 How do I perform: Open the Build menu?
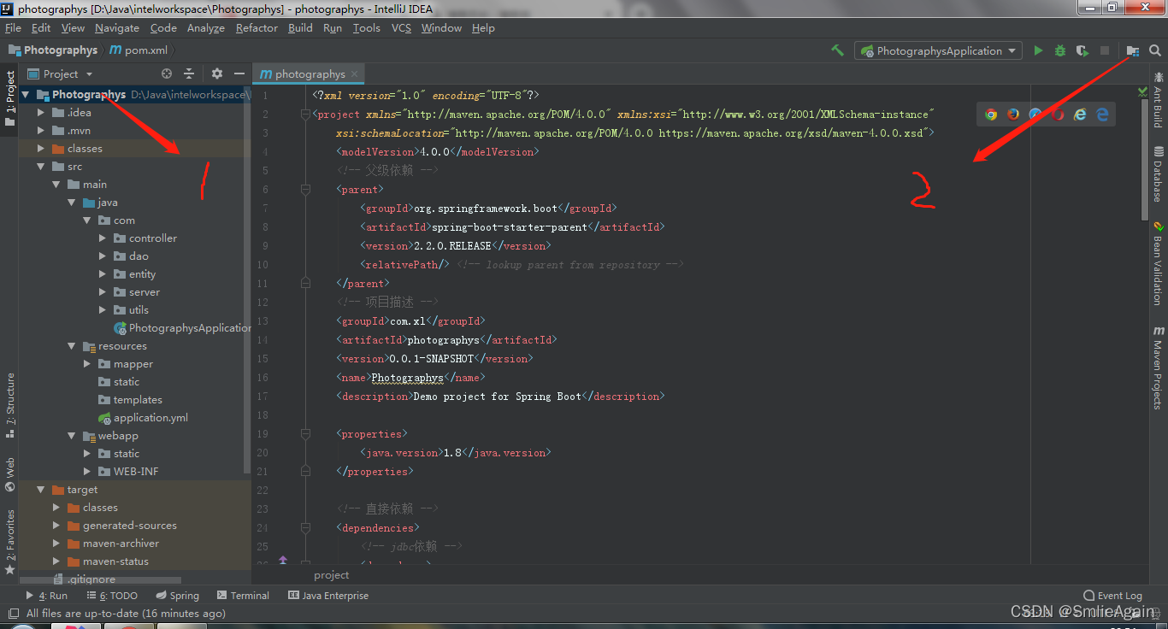(300, 28)
